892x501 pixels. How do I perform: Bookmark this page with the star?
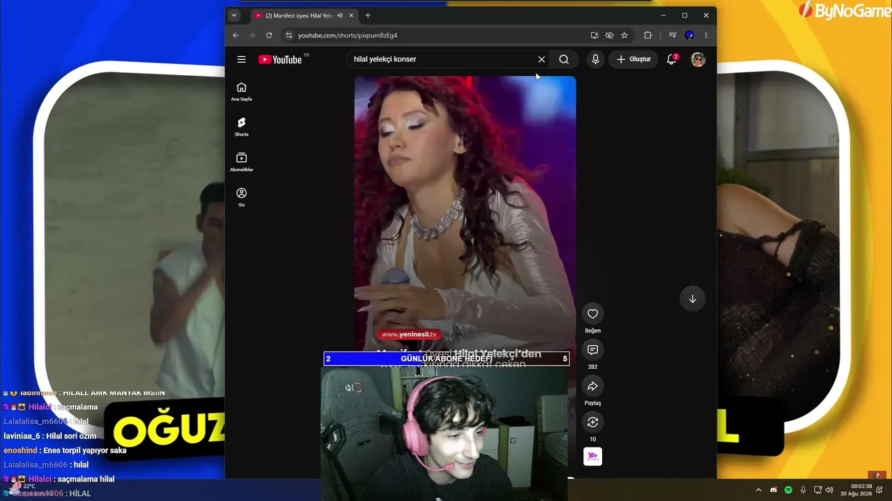pos(624,35)
